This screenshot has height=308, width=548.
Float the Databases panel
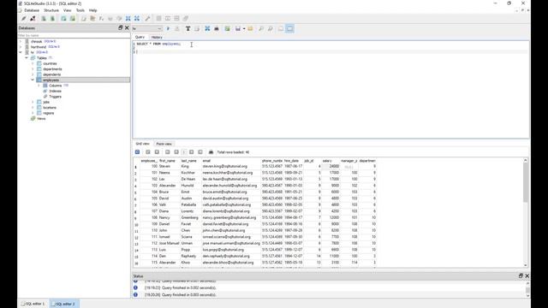pyautogui.click(x=121, y=28)
